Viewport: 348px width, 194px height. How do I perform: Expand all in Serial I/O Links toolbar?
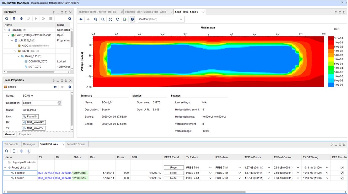tap(21, 151)
